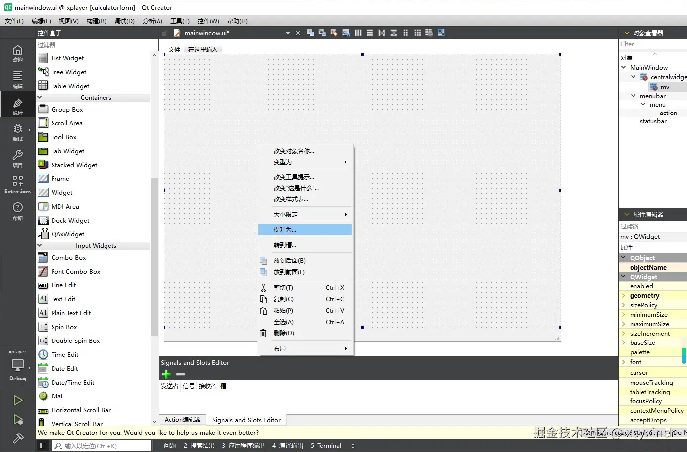The image size is (687, 452).
Task: Click the widget box filter field
Action: [x=94, y=45]
